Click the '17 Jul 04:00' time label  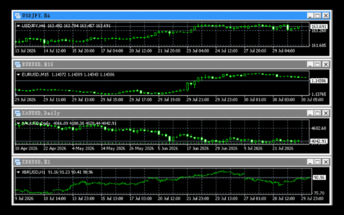(112, 51)
